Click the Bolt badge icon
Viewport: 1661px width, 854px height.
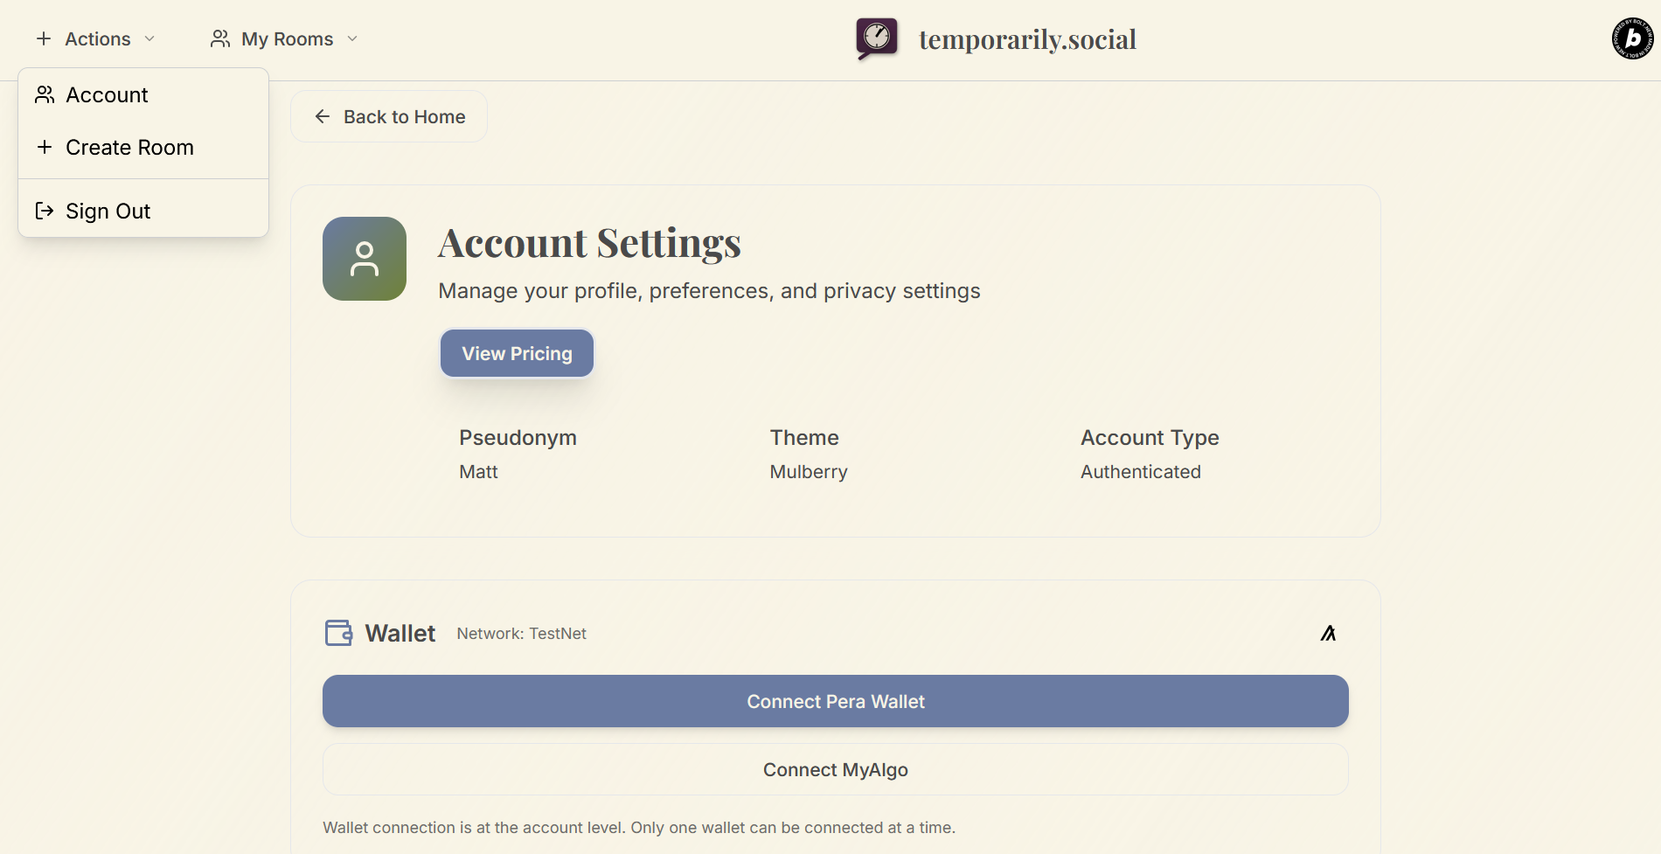[1632, 38]
